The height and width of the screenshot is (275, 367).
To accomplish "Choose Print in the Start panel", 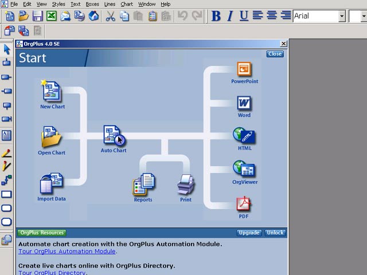I will click(x=186, y=184).
